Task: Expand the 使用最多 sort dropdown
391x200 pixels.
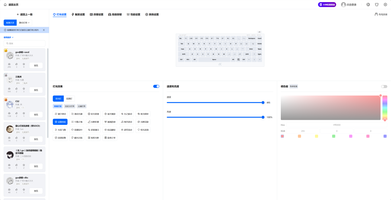Action: [9, 37]
